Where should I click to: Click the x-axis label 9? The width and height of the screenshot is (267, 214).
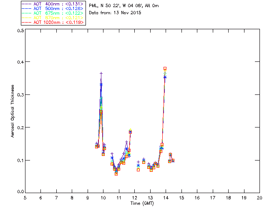pos(88,198)
